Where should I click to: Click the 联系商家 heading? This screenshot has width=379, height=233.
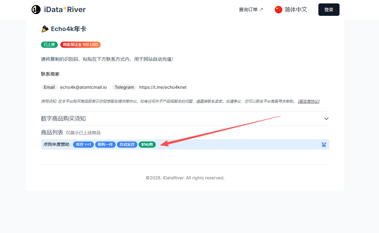point(50,74)
